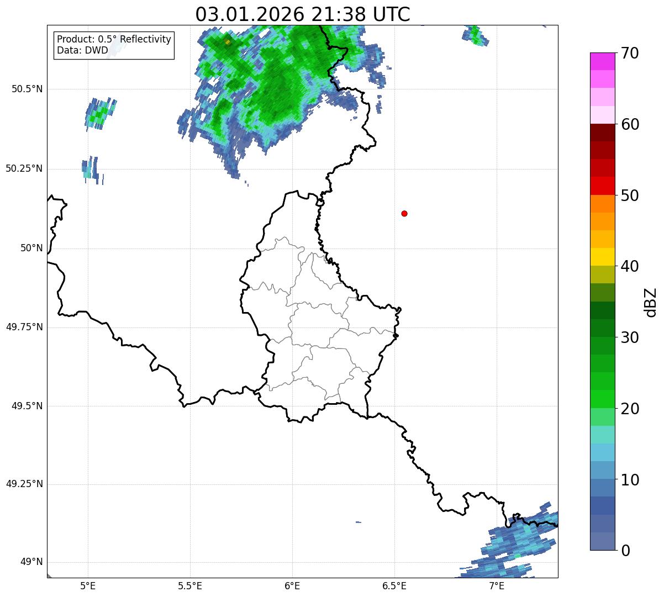664x597 pixels.
Task: Click the dark maroon swatch just below 60 dBZ
Action: pos(602,133)
